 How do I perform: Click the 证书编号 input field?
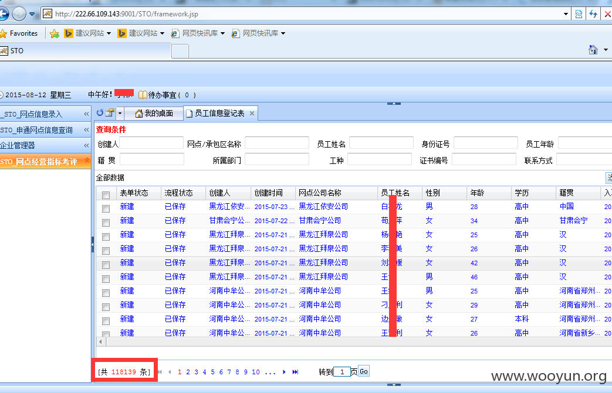(x=484, y=159)
